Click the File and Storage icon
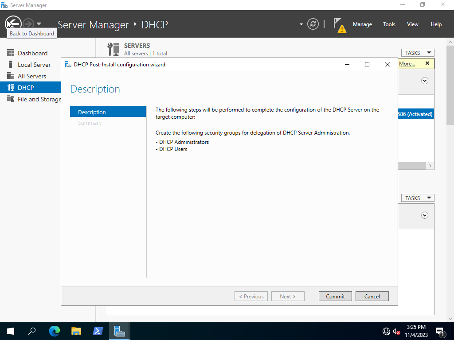The height and width of the screenshot is (340, 454). click(11, 99)
